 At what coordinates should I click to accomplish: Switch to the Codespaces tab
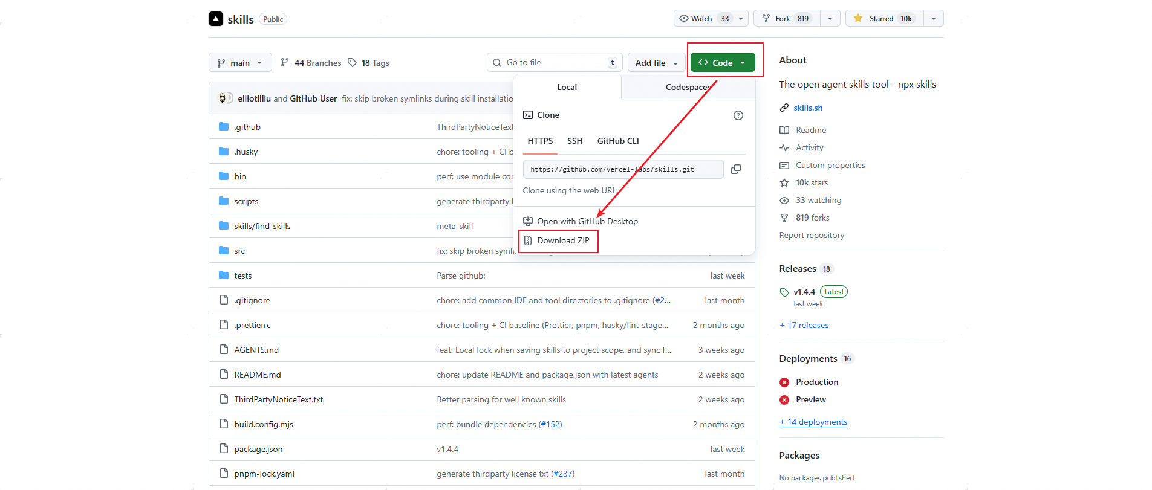tap(688, 87)
